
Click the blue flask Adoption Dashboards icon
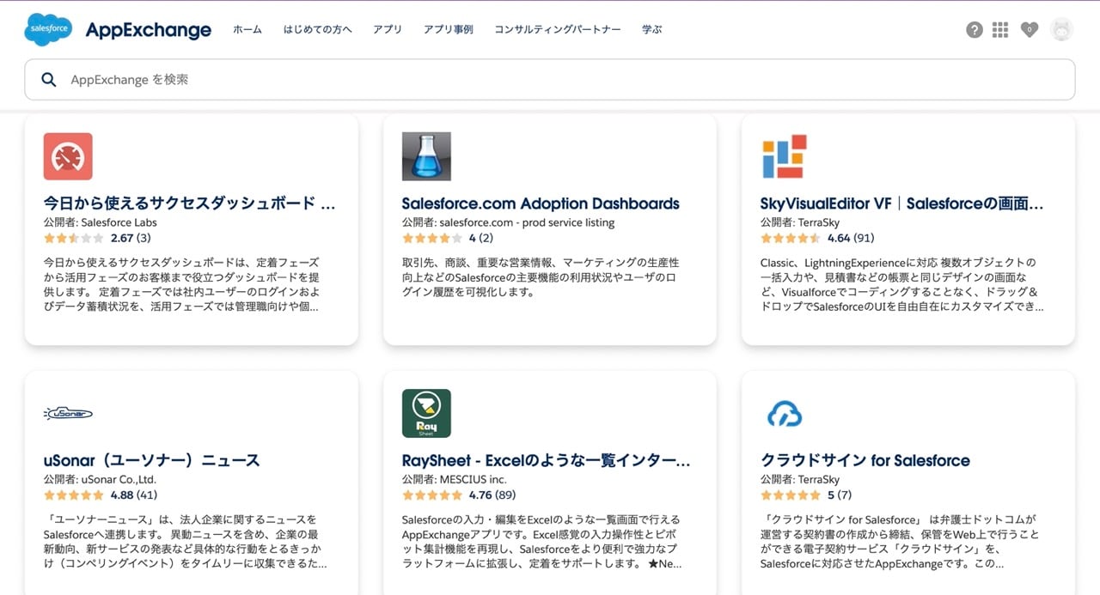tap(426, 156)
